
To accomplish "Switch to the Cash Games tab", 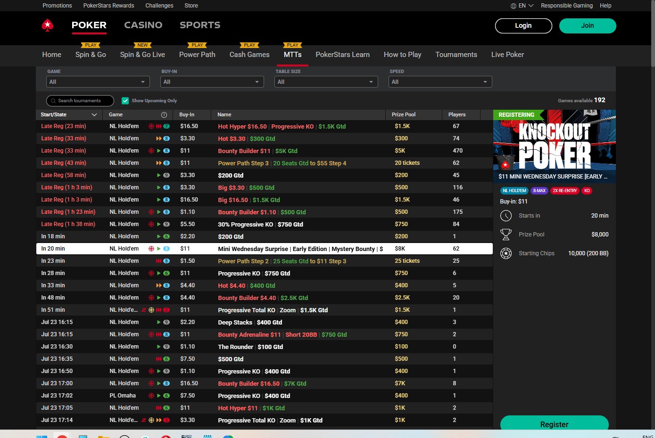I will 249,55.
